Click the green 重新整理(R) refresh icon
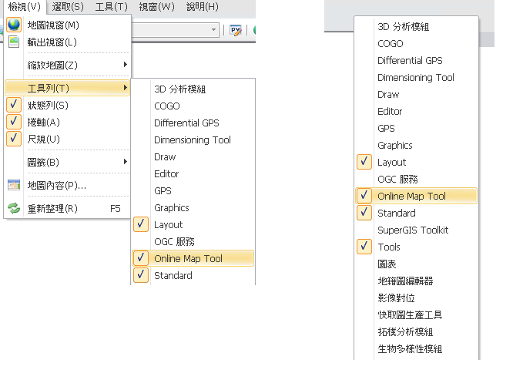This screenshot has height=390, width=523. tap(14, 208)
